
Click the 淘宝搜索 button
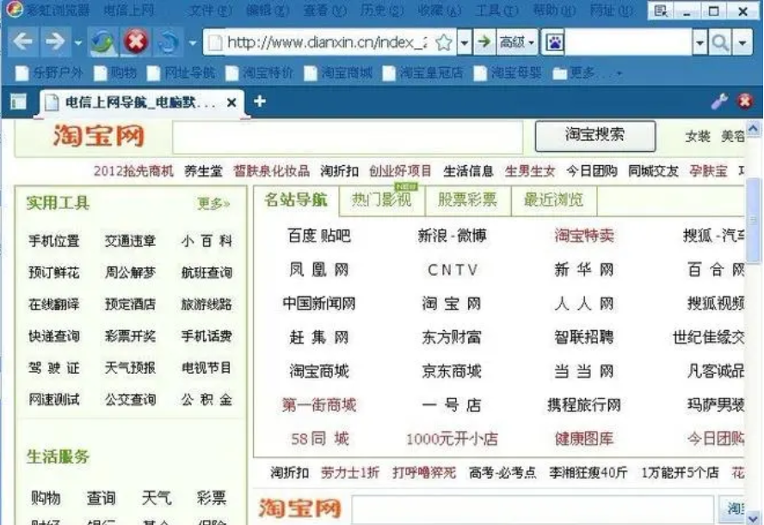[x=595, y=135]
